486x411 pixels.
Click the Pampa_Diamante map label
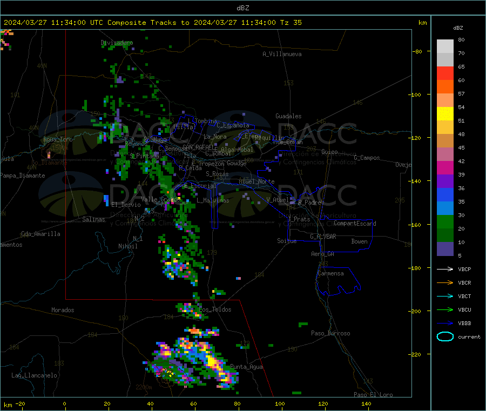point(23,176)
